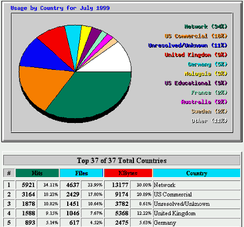Click the '#' column header
The image size is (244, 227).
coord(9,173)
